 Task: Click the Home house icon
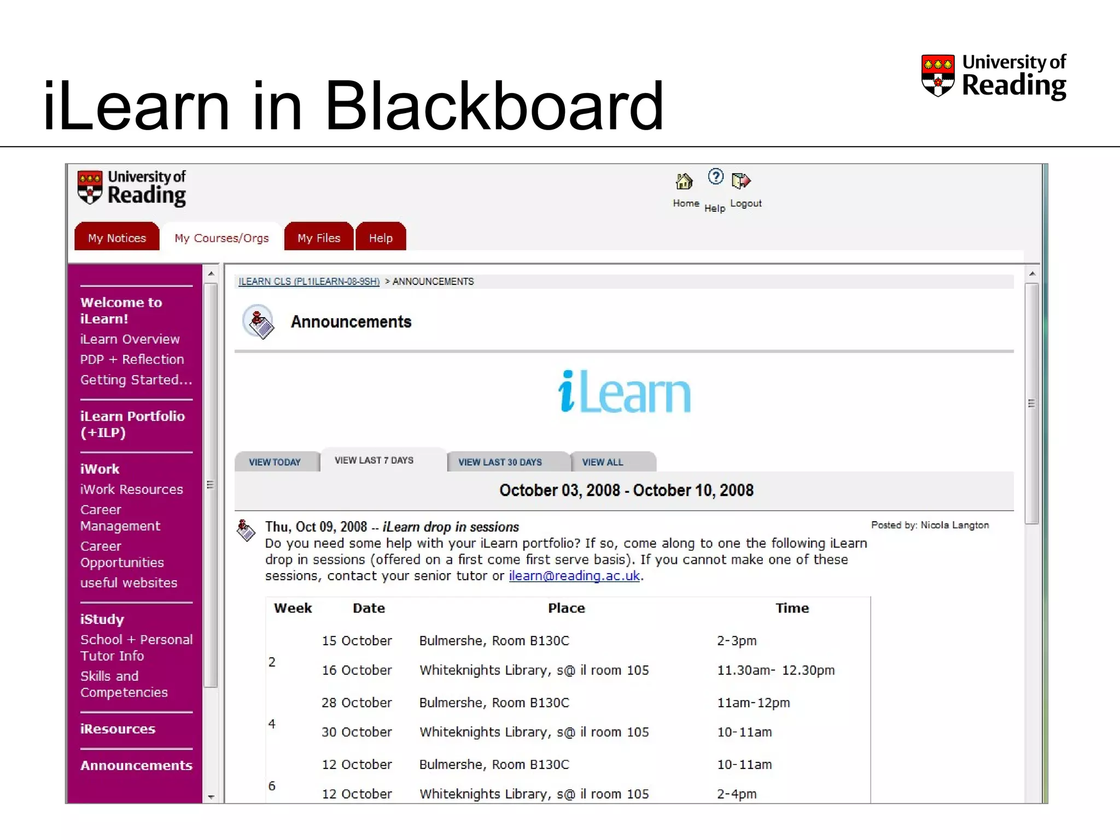pyautogui.click(x=684, y=181)
